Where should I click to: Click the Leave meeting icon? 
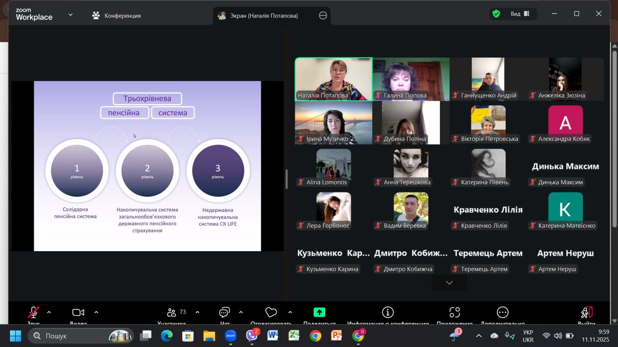pyautogui.click(x=586, y=312)
